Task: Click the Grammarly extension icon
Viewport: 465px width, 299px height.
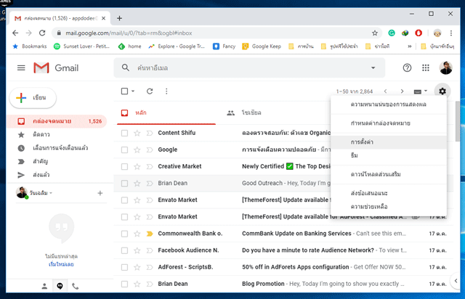Action: [x=392, y=33]
